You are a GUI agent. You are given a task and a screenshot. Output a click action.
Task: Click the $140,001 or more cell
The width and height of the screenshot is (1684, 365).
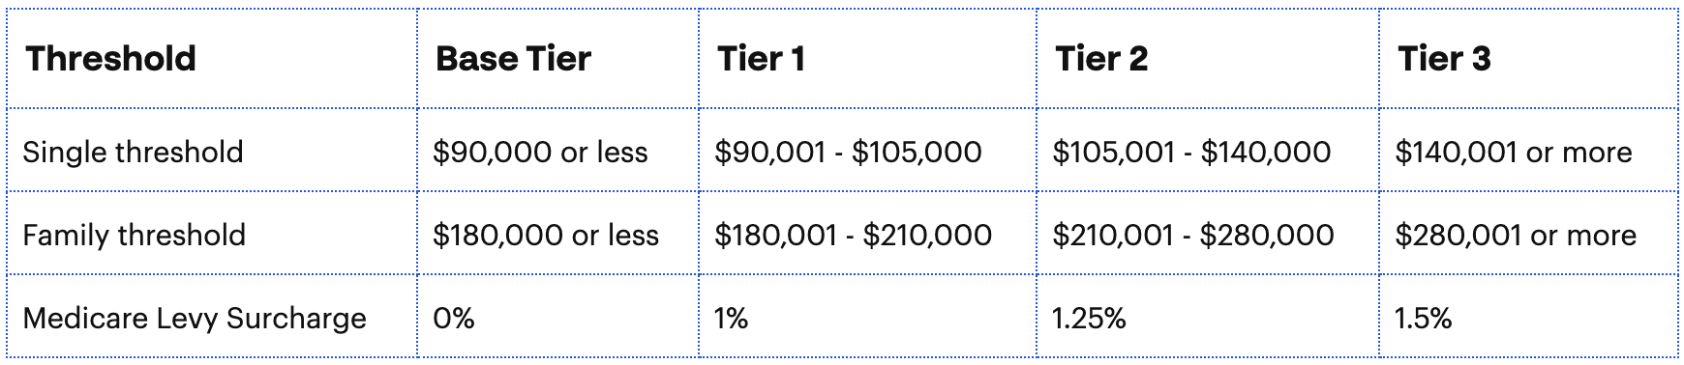tap(1529, 151)
